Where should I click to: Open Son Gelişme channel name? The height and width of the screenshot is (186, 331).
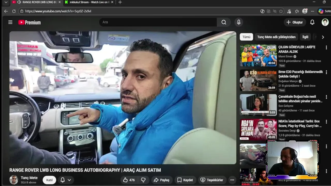click(286, 106)
